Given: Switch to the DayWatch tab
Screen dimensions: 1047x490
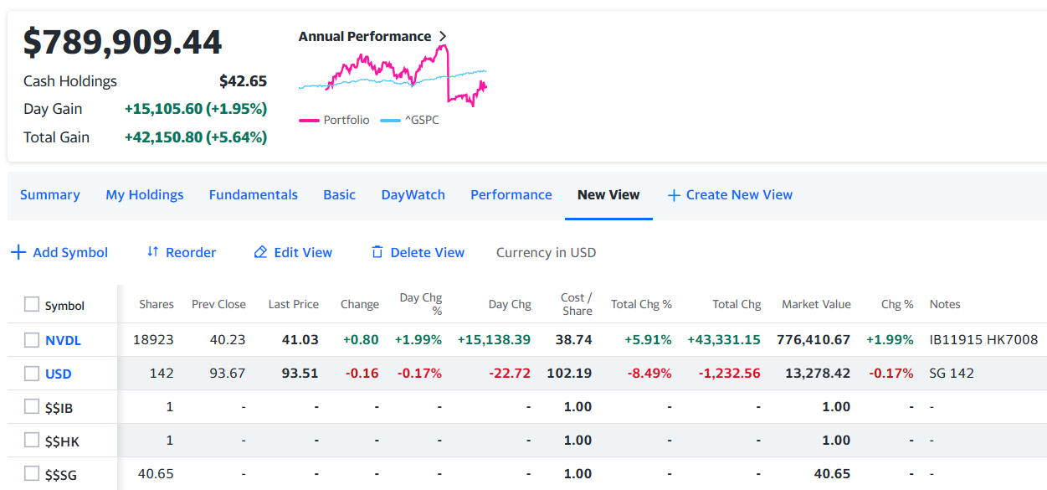Looking at the screenshot, I should (413, 195).
